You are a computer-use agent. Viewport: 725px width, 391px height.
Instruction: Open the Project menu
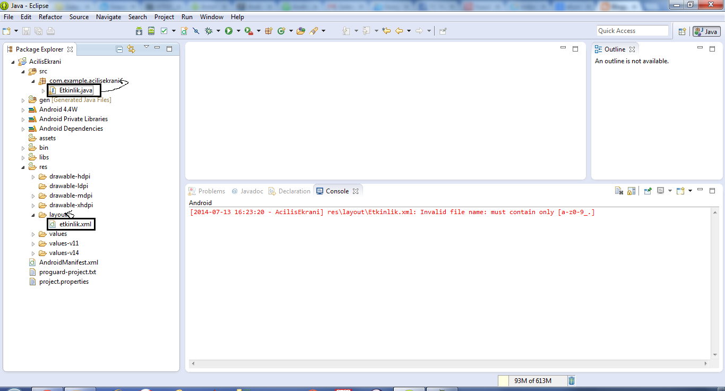point(165,17)
